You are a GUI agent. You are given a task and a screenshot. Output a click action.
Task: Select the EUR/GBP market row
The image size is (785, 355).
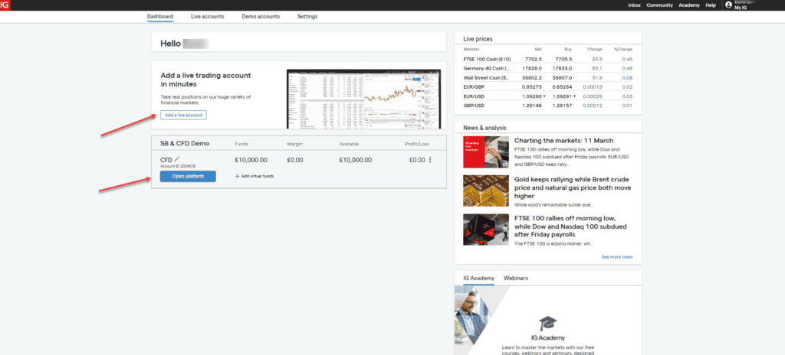pyautogui.click(x=547, y=87)
